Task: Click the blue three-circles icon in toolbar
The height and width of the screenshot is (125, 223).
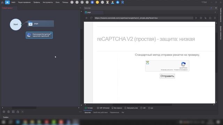Action: point(118,2)
